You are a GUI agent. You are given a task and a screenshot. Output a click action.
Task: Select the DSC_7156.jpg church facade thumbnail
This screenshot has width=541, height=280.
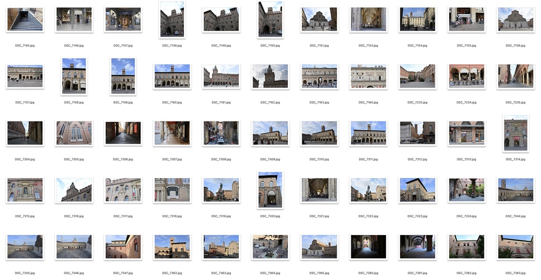pos(516,20)
